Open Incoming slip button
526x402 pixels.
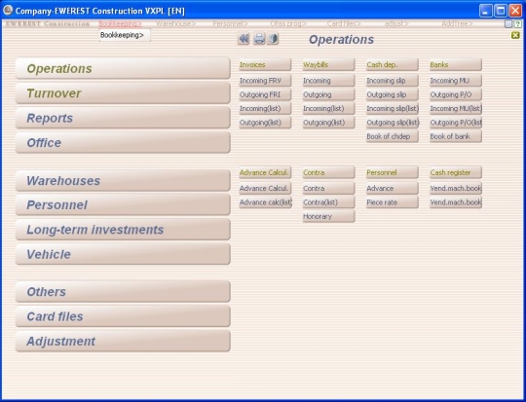[393, 81]
